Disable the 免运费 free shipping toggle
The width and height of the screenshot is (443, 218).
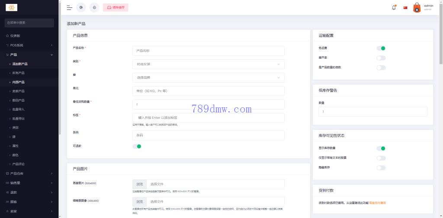(x=381, y=48)
